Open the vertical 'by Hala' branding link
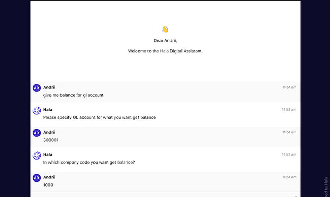This screenshot has height=197, width=330. tap(326, 187)
